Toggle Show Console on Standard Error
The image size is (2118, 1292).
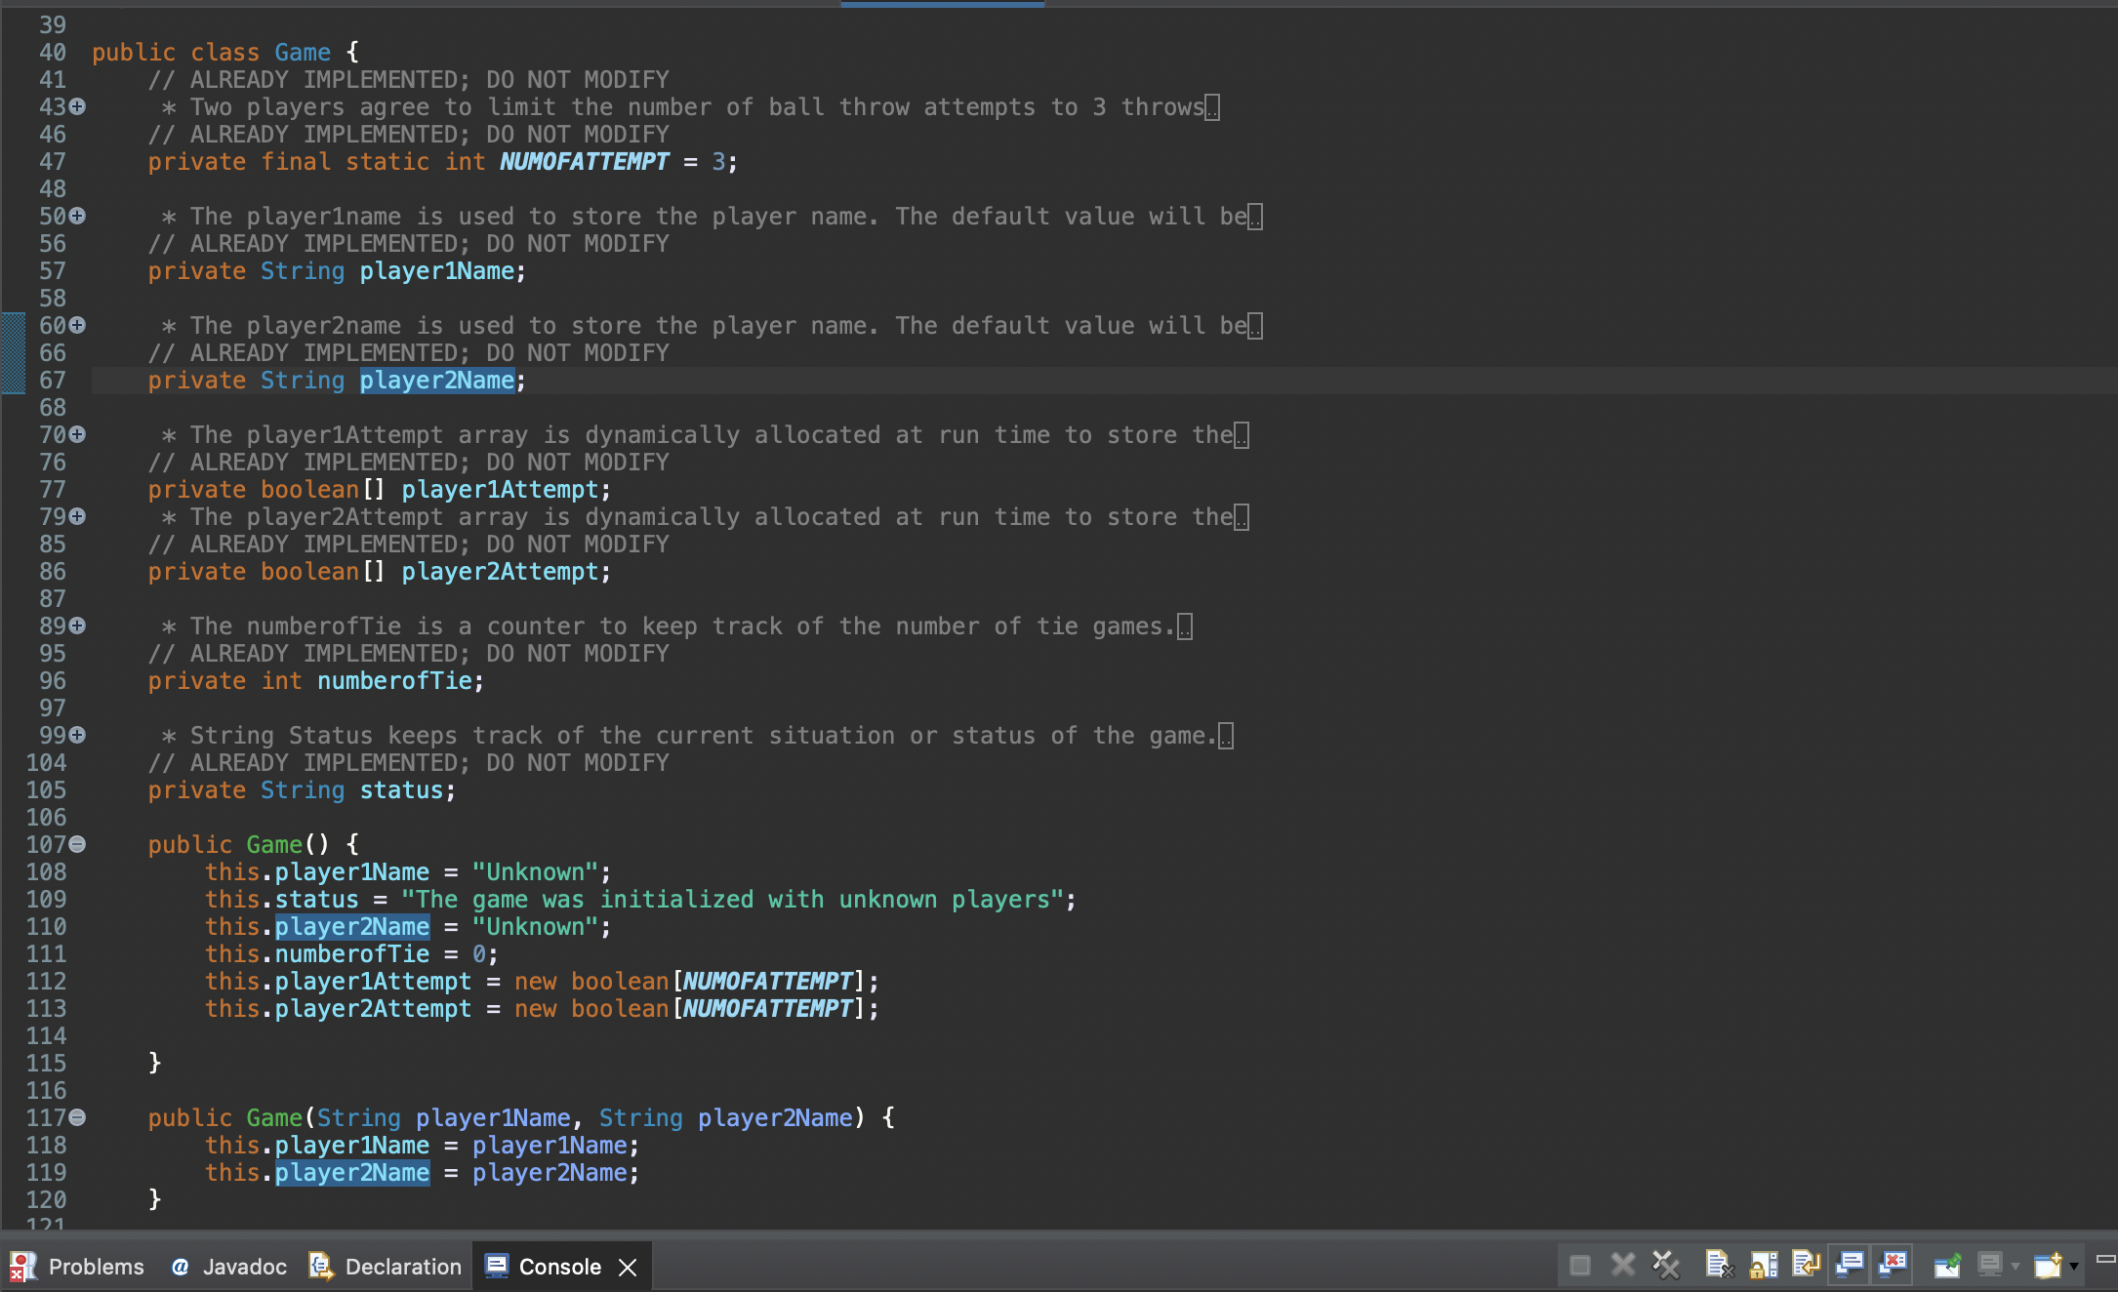[1894, 1266]
